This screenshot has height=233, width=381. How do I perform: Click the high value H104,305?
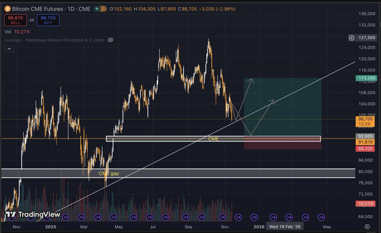coord(145,9)
